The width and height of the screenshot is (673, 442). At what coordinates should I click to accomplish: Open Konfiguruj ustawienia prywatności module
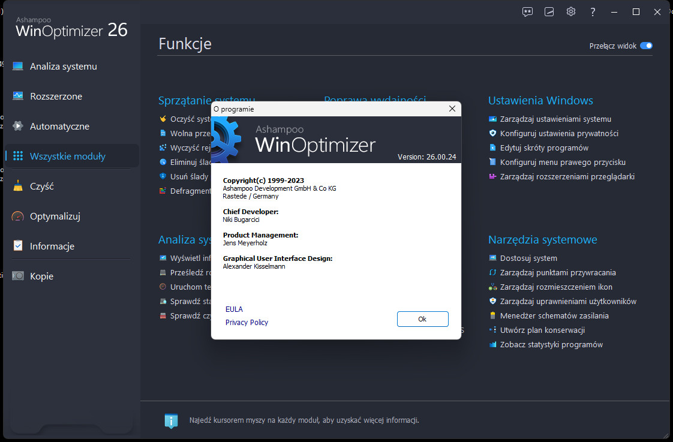click(x=559, y=134)
